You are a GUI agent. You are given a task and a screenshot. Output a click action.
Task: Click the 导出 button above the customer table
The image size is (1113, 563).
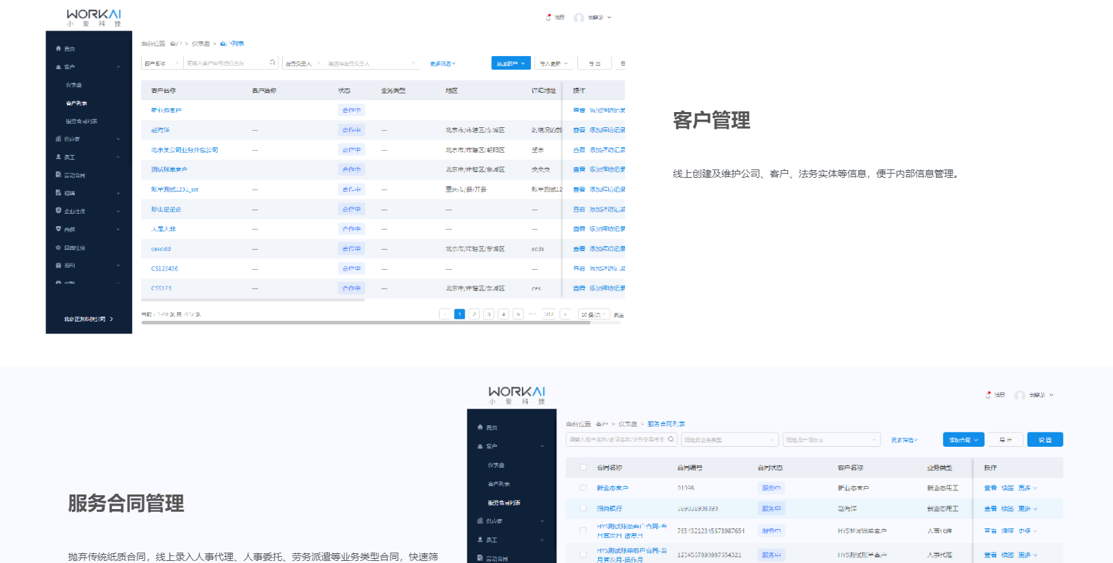click(595, 63)
